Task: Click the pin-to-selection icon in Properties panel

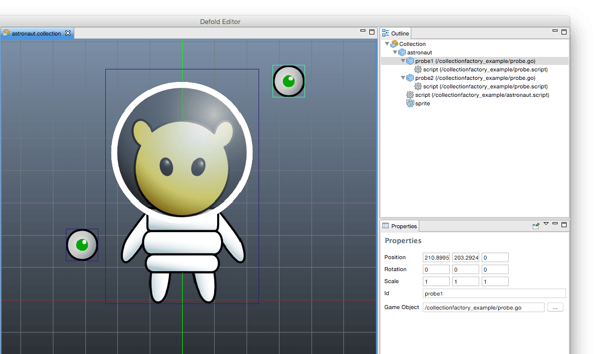Action: (x=536, y=226)
